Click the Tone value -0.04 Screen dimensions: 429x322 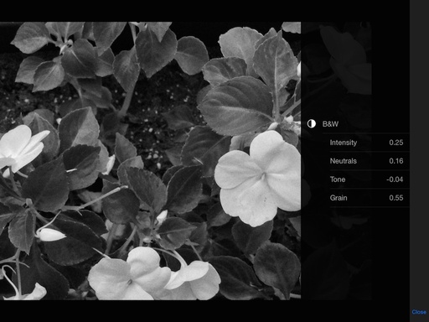395,179
